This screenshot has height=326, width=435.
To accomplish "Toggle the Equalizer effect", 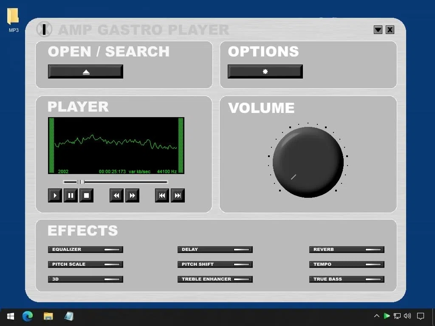I will (x=85, y=250).
